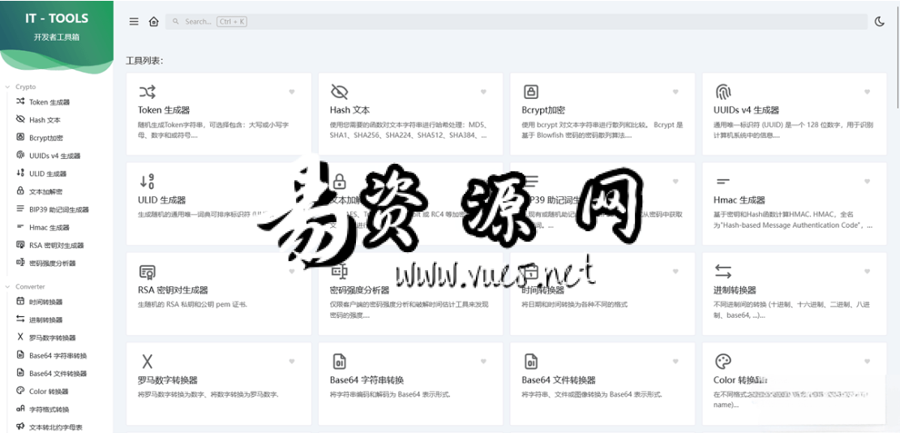Click the padlock icon on the Bcrypt加密 card
This screenshot has height=433, width=900.
click(x=531, y=92)
